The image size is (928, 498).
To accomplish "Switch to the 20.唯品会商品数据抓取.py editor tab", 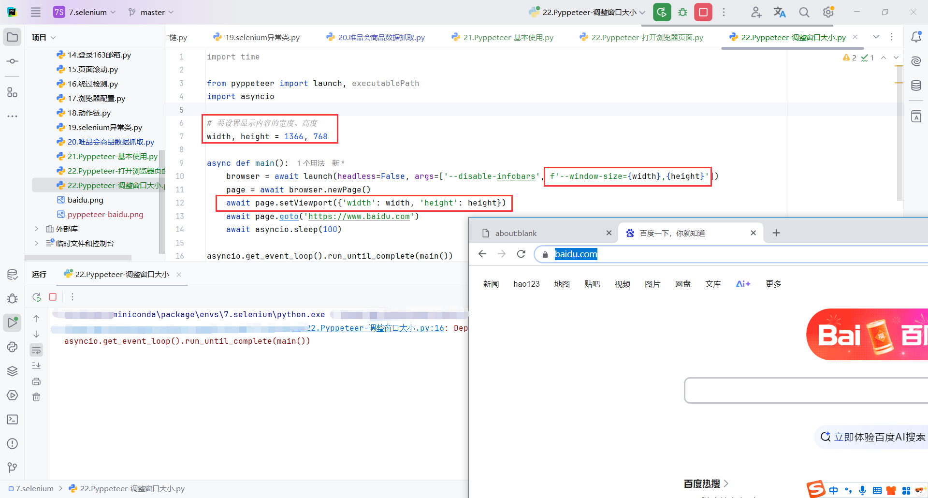I will tap(376, 37).
